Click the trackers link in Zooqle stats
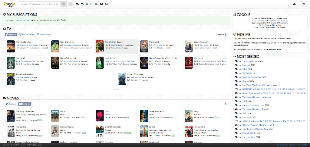The width and height of the screenshot is (310, 147). [262, 27]
